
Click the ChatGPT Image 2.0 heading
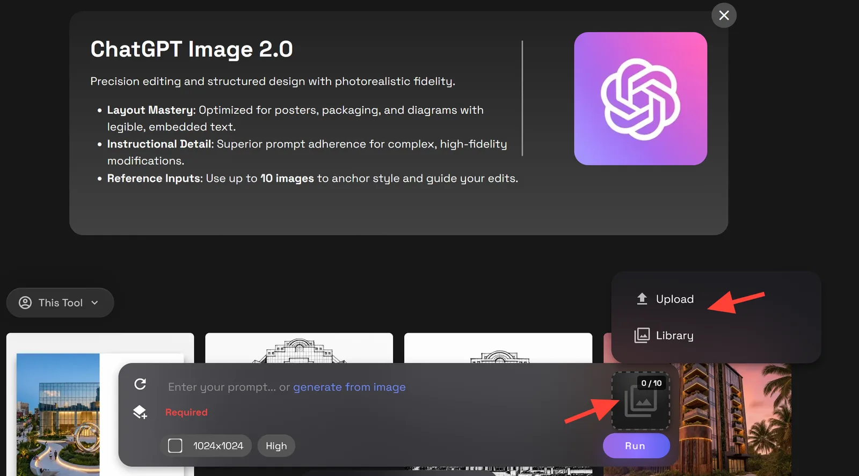coord(192,49)
